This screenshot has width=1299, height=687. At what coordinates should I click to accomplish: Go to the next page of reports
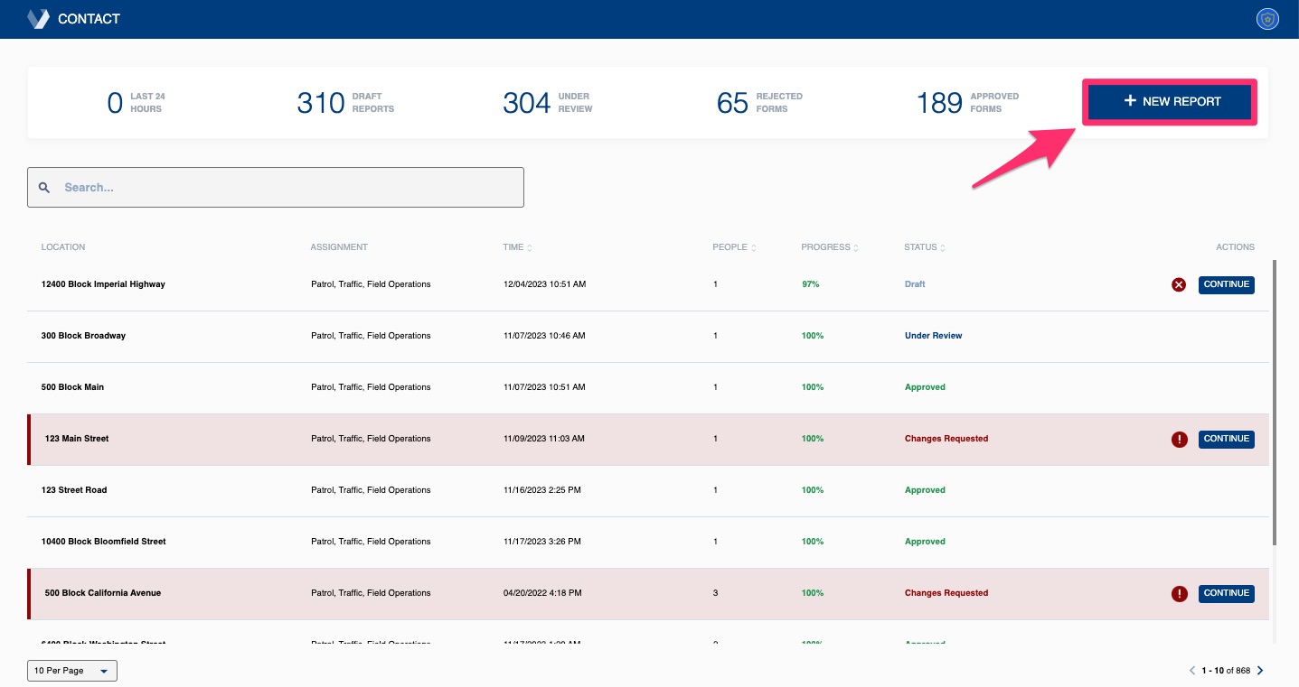tap(1260, 671)
